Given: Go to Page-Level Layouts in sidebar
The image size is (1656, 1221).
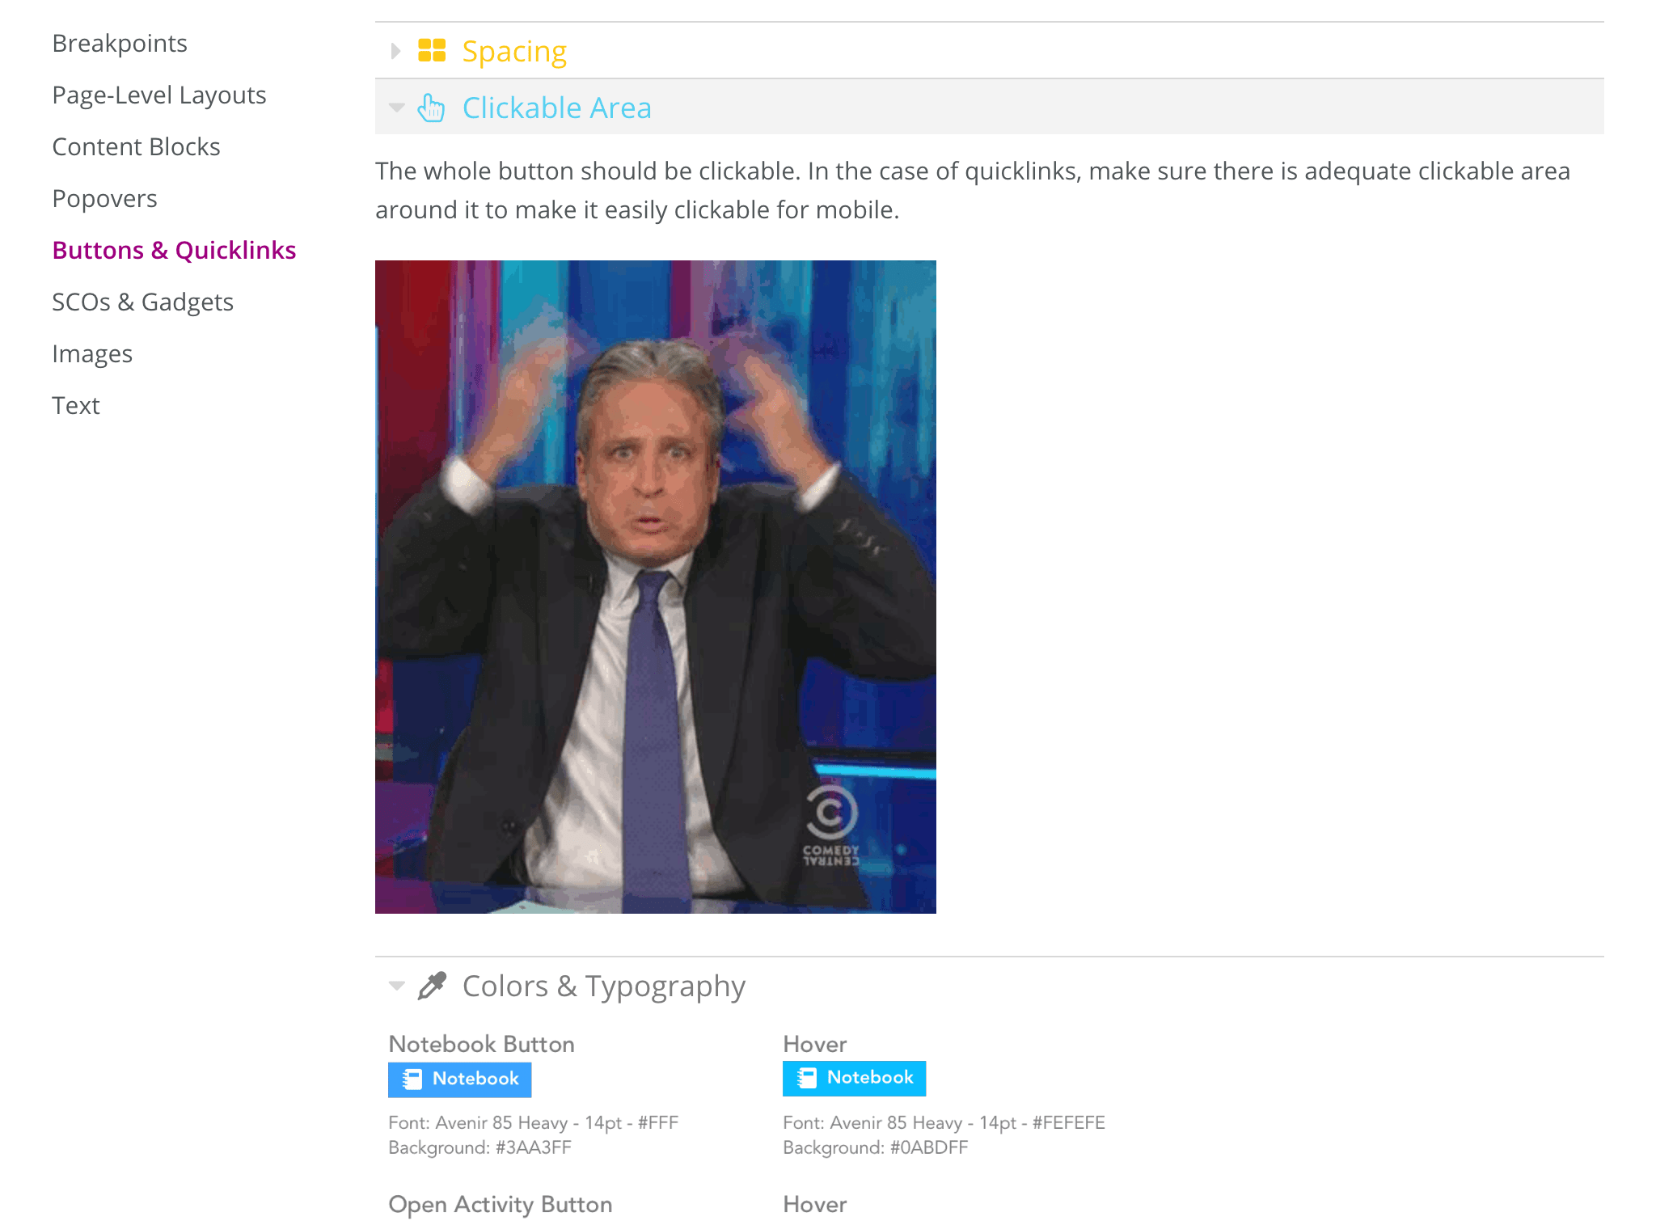Looking at the screenshot, I should pos(159,95).
